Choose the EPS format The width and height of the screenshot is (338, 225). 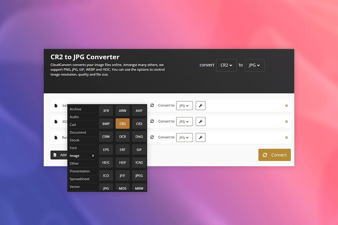click(x=106, y=150)
